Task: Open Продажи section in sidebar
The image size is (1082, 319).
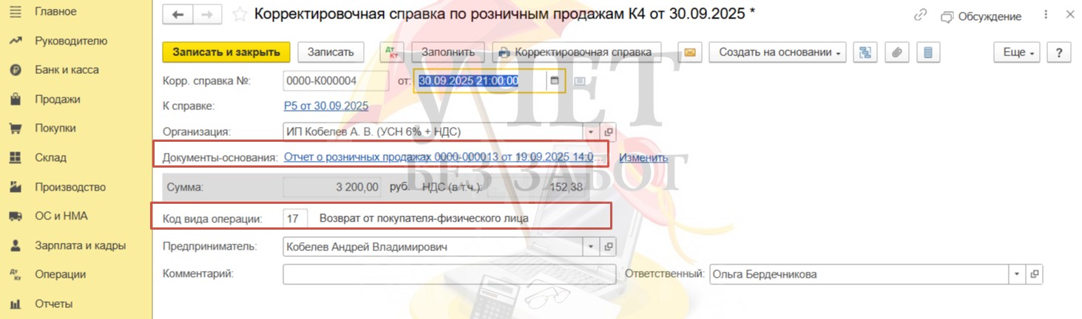Action: click(x=58, y=99)
